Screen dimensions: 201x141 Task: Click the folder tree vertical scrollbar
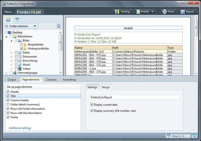(x=61, y=42)
